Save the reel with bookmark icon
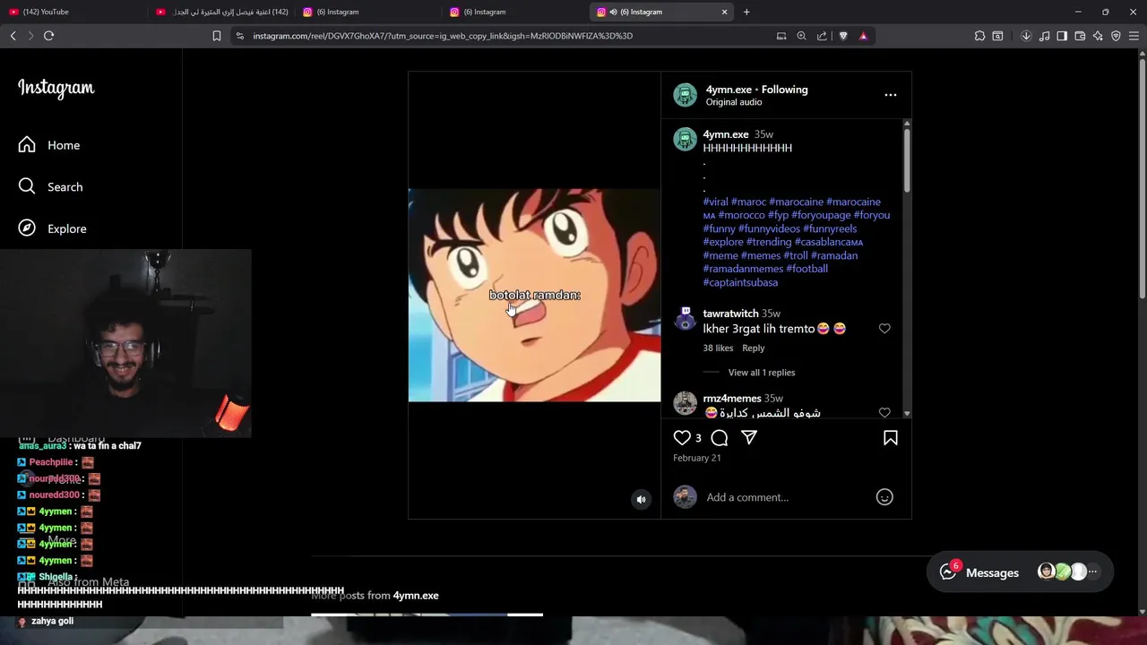The image size is (1147, 645). pos(891,438)
